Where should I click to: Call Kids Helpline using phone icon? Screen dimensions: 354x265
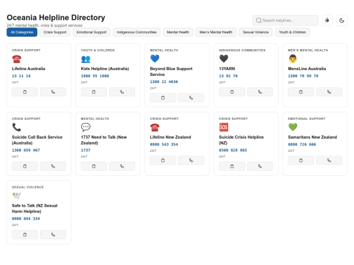click(122, 92)
